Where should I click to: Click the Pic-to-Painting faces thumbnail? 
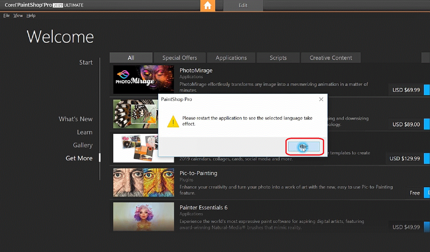pos(143,182)
